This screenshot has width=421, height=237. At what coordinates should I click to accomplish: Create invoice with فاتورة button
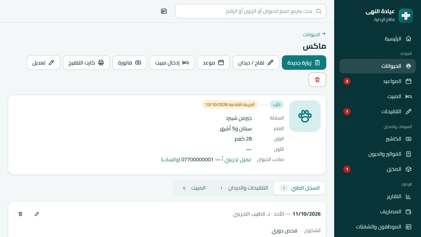130,63
